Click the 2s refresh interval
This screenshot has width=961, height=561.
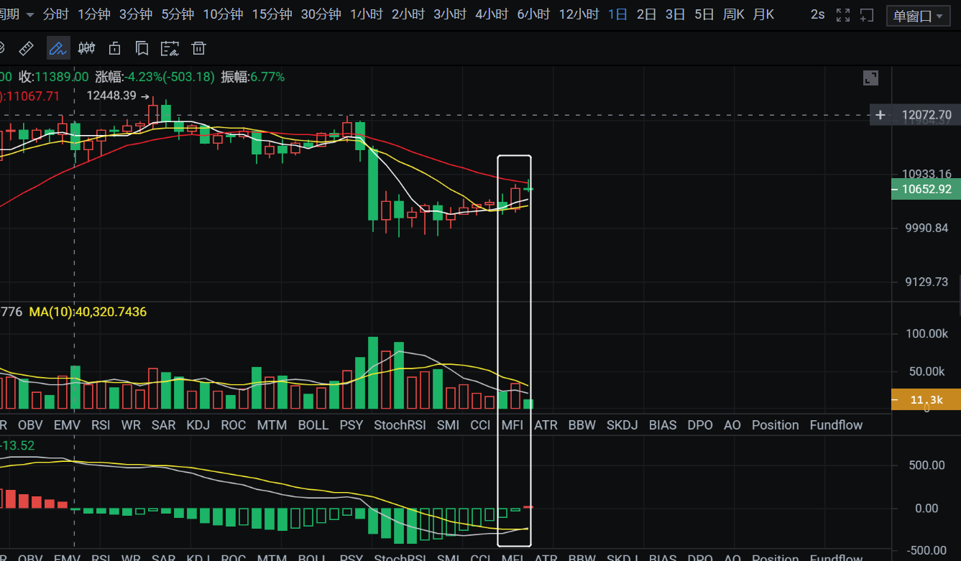[817, 14]
